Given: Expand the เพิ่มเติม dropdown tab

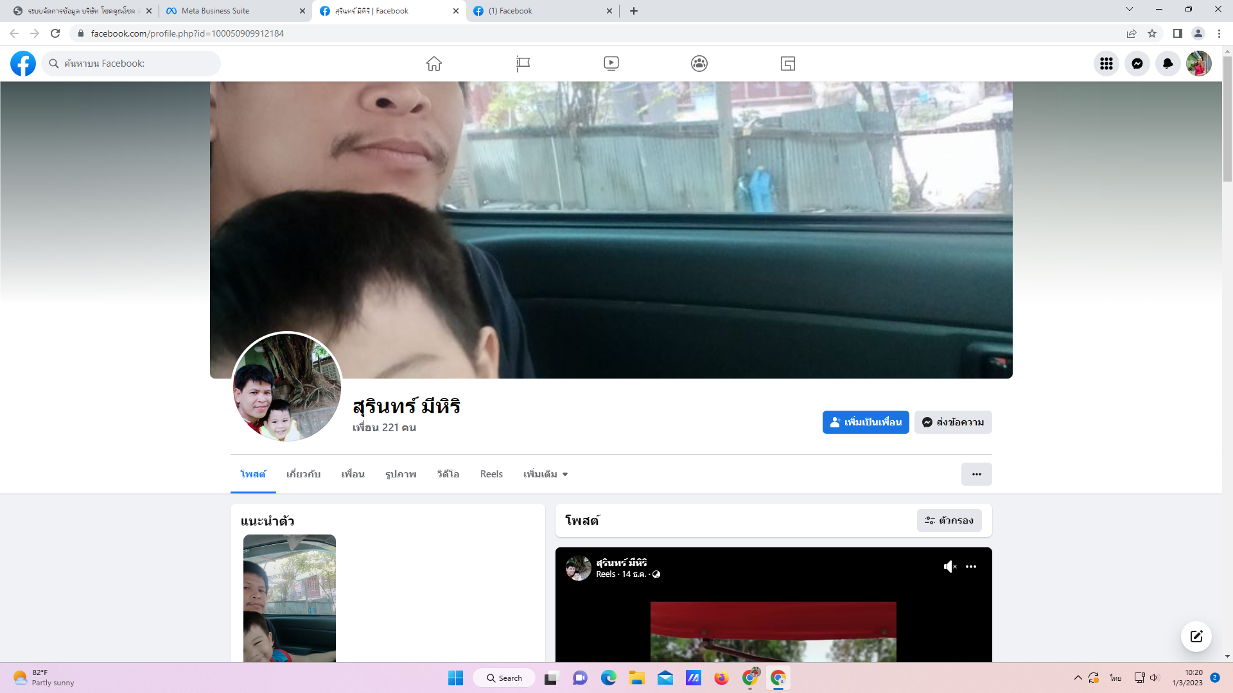Looking at the screenshot, I should (545, 474).
